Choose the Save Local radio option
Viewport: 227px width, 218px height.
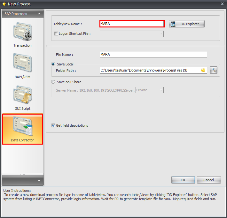53,64
